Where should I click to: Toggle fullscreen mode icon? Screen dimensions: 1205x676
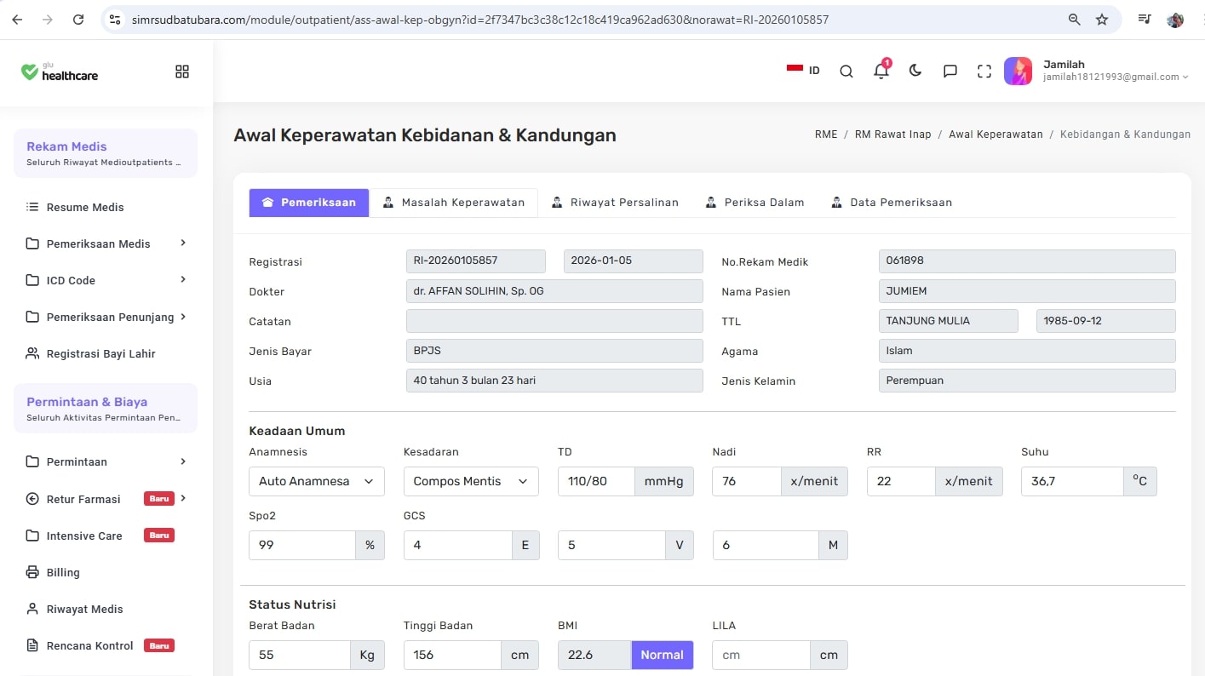[984, 72]
